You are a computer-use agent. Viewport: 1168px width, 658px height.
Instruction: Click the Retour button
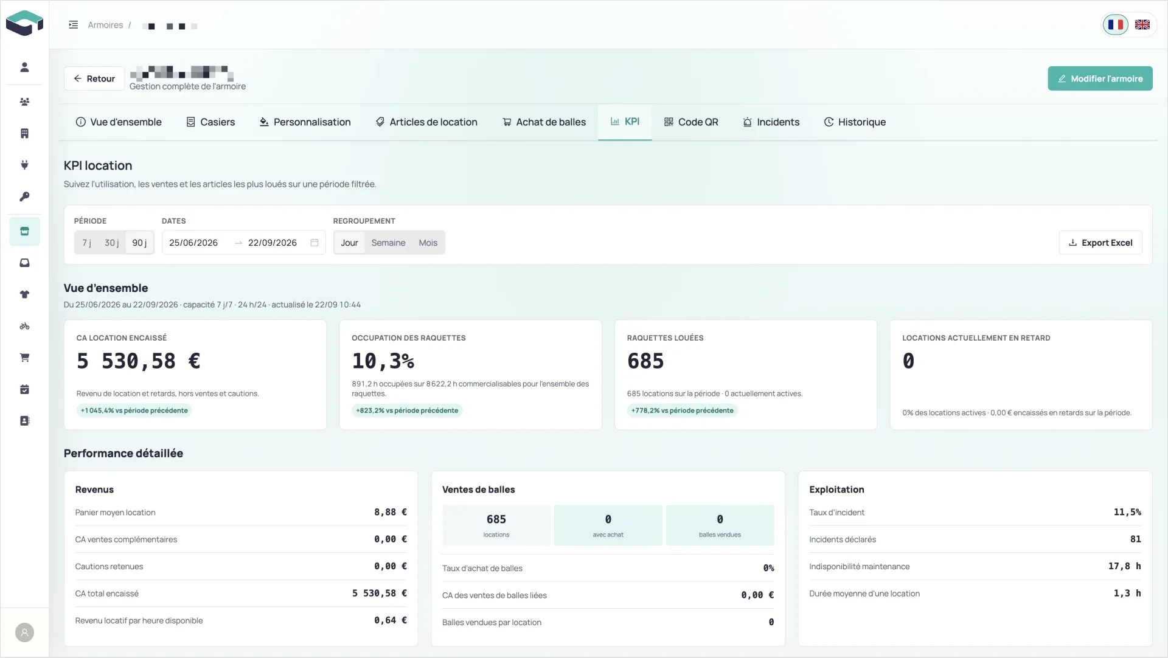94,78
